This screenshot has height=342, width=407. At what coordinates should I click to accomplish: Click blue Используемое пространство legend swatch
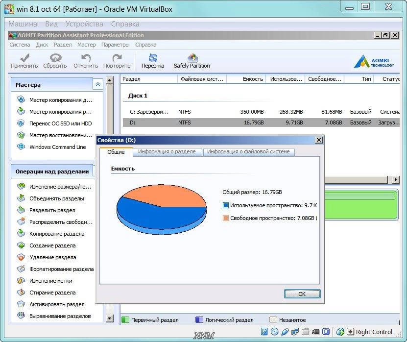tap(226, 205)
